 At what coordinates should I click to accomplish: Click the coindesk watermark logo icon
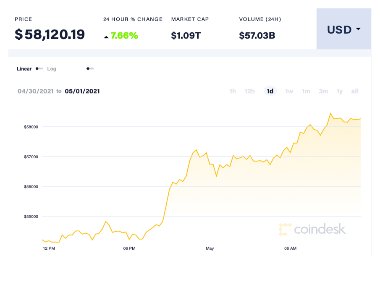[x=285, y=230]
